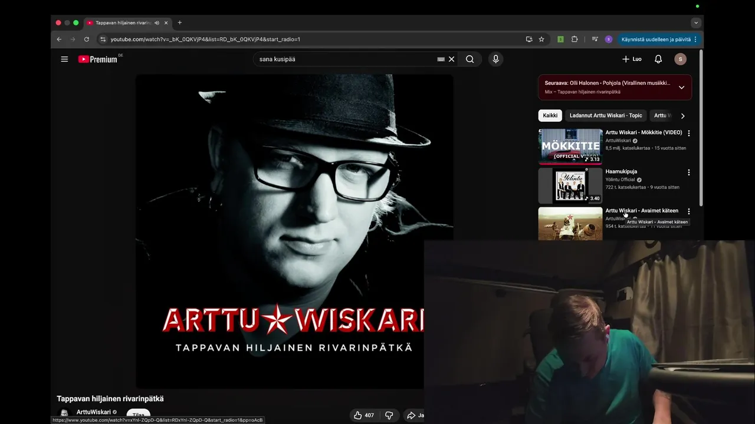Open the notifications bell
The image size is (755, 424).
[x=658, y=59]
